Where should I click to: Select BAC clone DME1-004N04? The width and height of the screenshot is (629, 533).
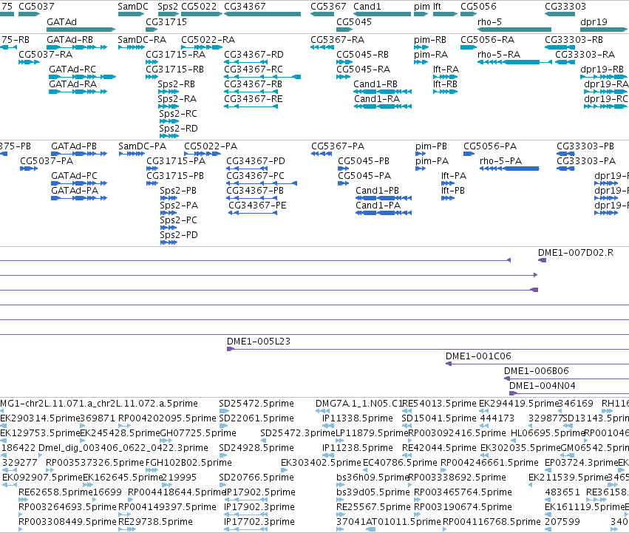(x=569, y=393)
